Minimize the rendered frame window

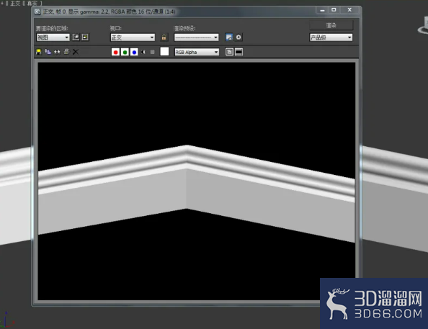point(322,10)
